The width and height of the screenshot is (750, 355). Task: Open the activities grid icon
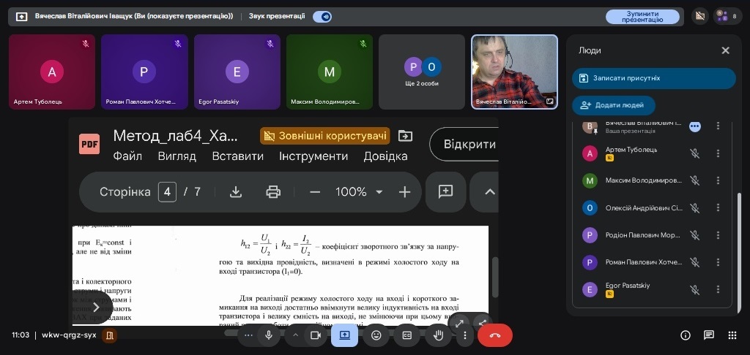click(732, 335)
